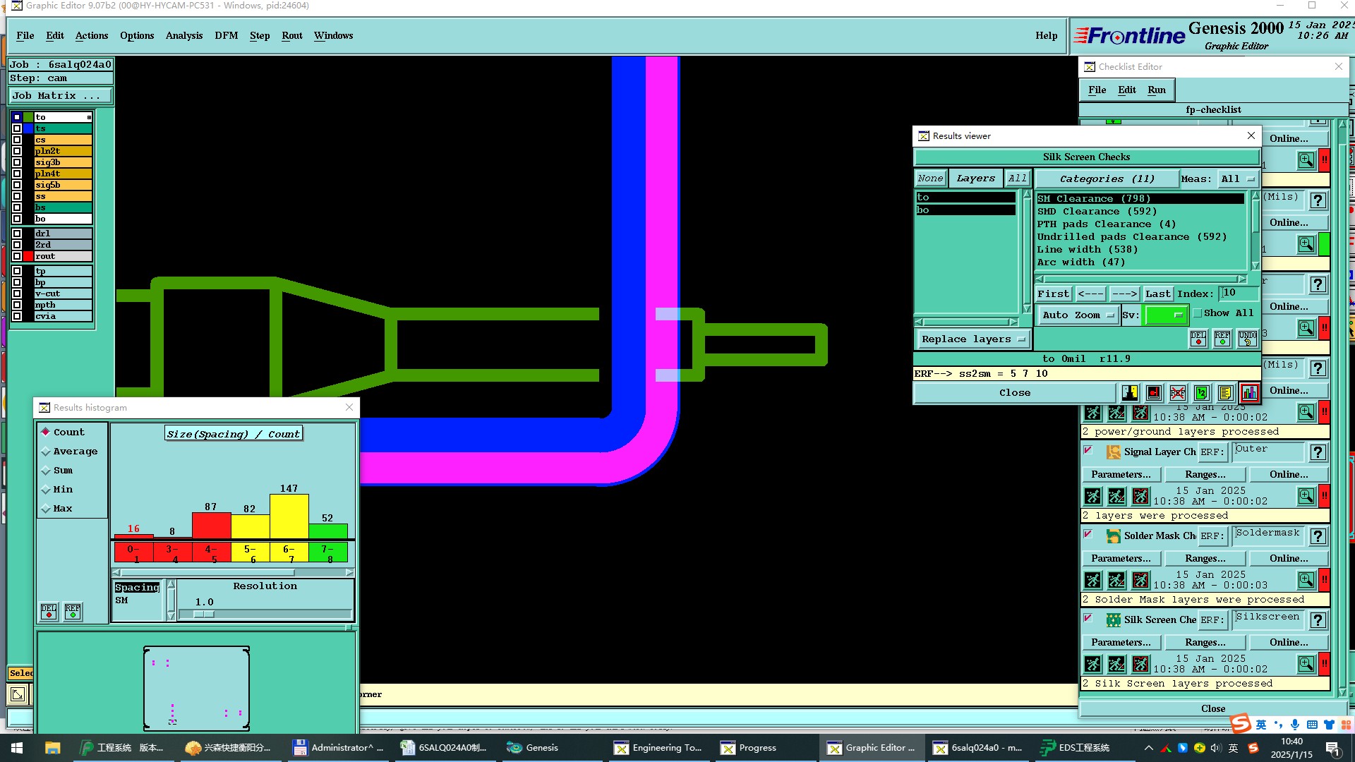This screenshot has height=762, width=1355.
Task: Open the Categories (11) selector
Action: point(1107,179)
